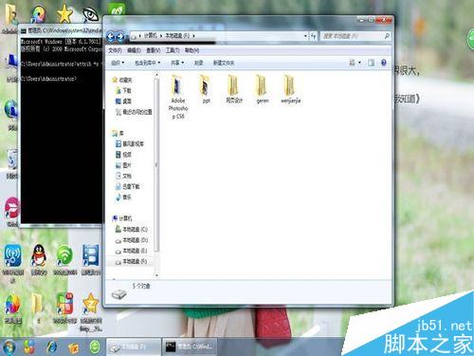Select 桌面 in the navigation pane
The height and width of the screenshot is (356, 474).
pos(123,102)
